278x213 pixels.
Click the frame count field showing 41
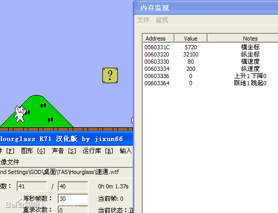coord(32,186)
